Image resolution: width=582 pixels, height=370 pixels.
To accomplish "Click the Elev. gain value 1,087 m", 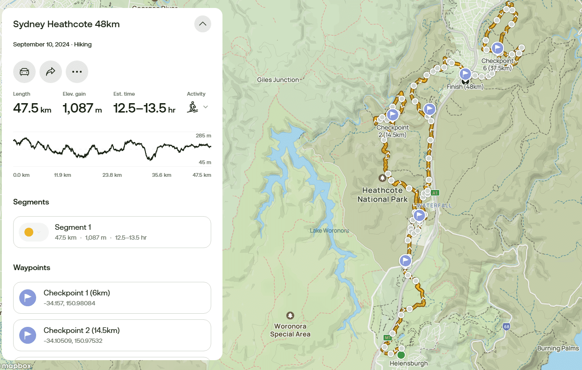I will click(x=82, y=108).
